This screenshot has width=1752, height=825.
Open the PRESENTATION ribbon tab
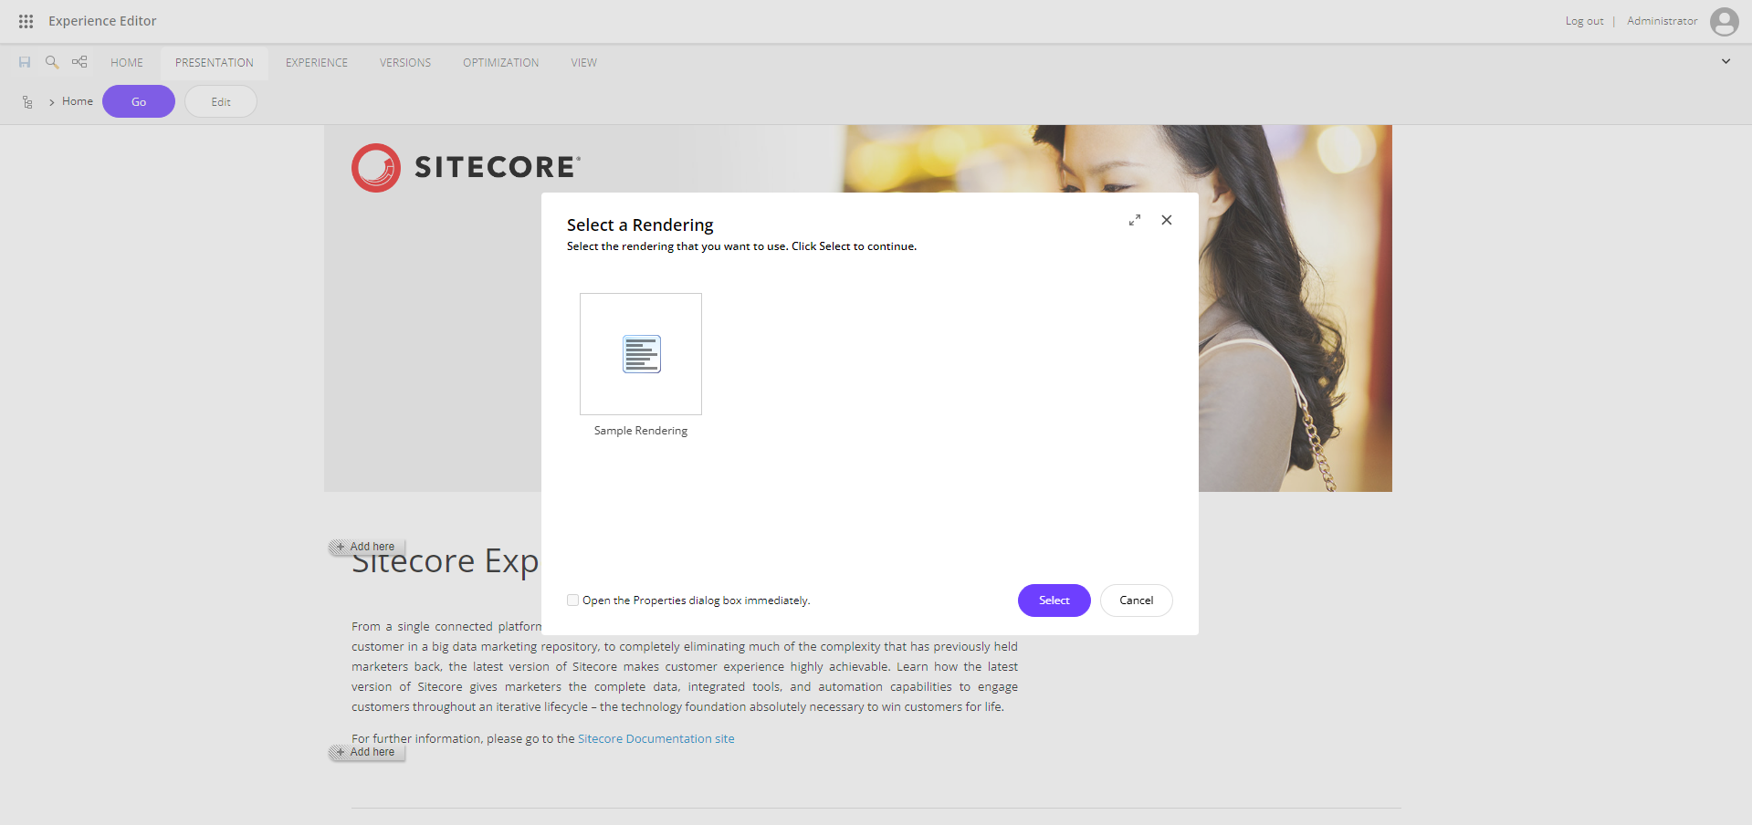[215, 63]
